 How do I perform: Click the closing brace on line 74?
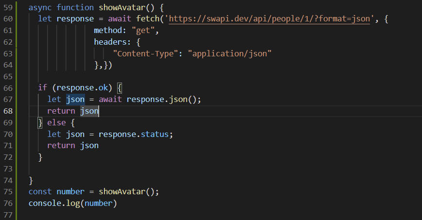point(31,180)
